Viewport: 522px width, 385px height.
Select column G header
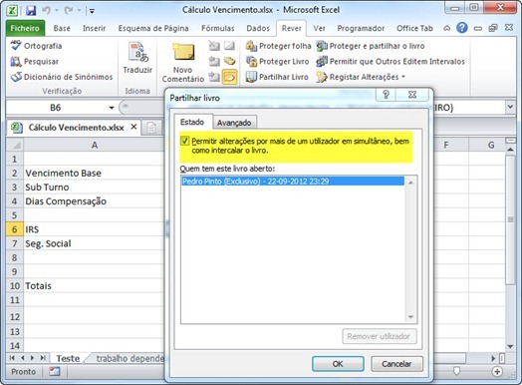point(491,145)
